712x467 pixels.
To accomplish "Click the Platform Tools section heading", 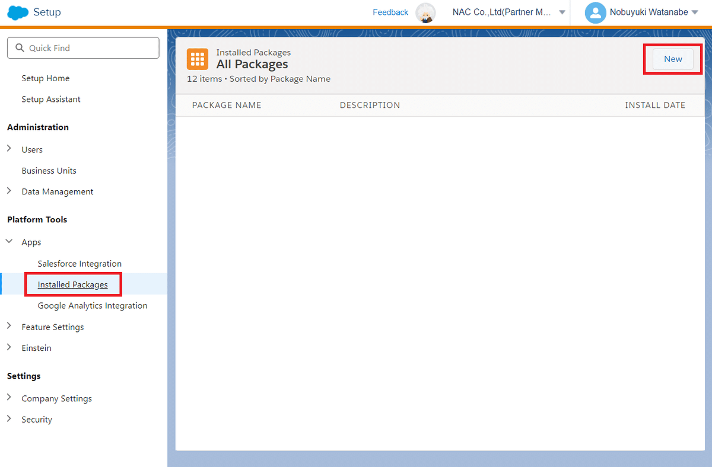I will [x=37, y=220].
